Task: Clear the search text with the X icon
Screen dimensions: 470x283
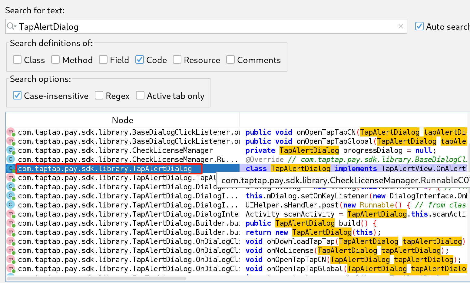Action: click(400, 26)
